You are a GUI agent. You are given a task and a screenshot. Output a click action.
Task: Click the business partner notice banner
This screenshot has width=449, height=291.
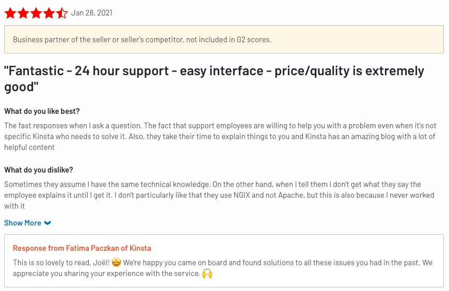click(x=224, y=40)
